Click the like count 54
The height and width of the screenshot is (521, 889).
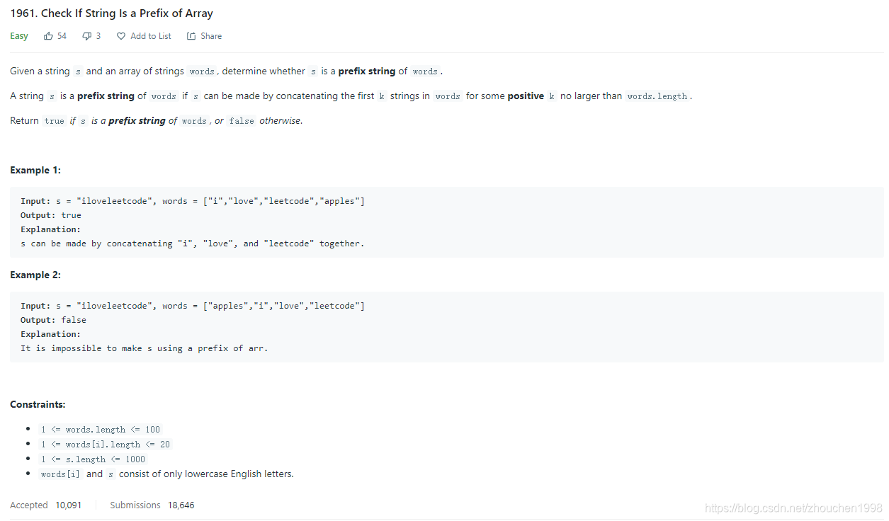(62, 36)
